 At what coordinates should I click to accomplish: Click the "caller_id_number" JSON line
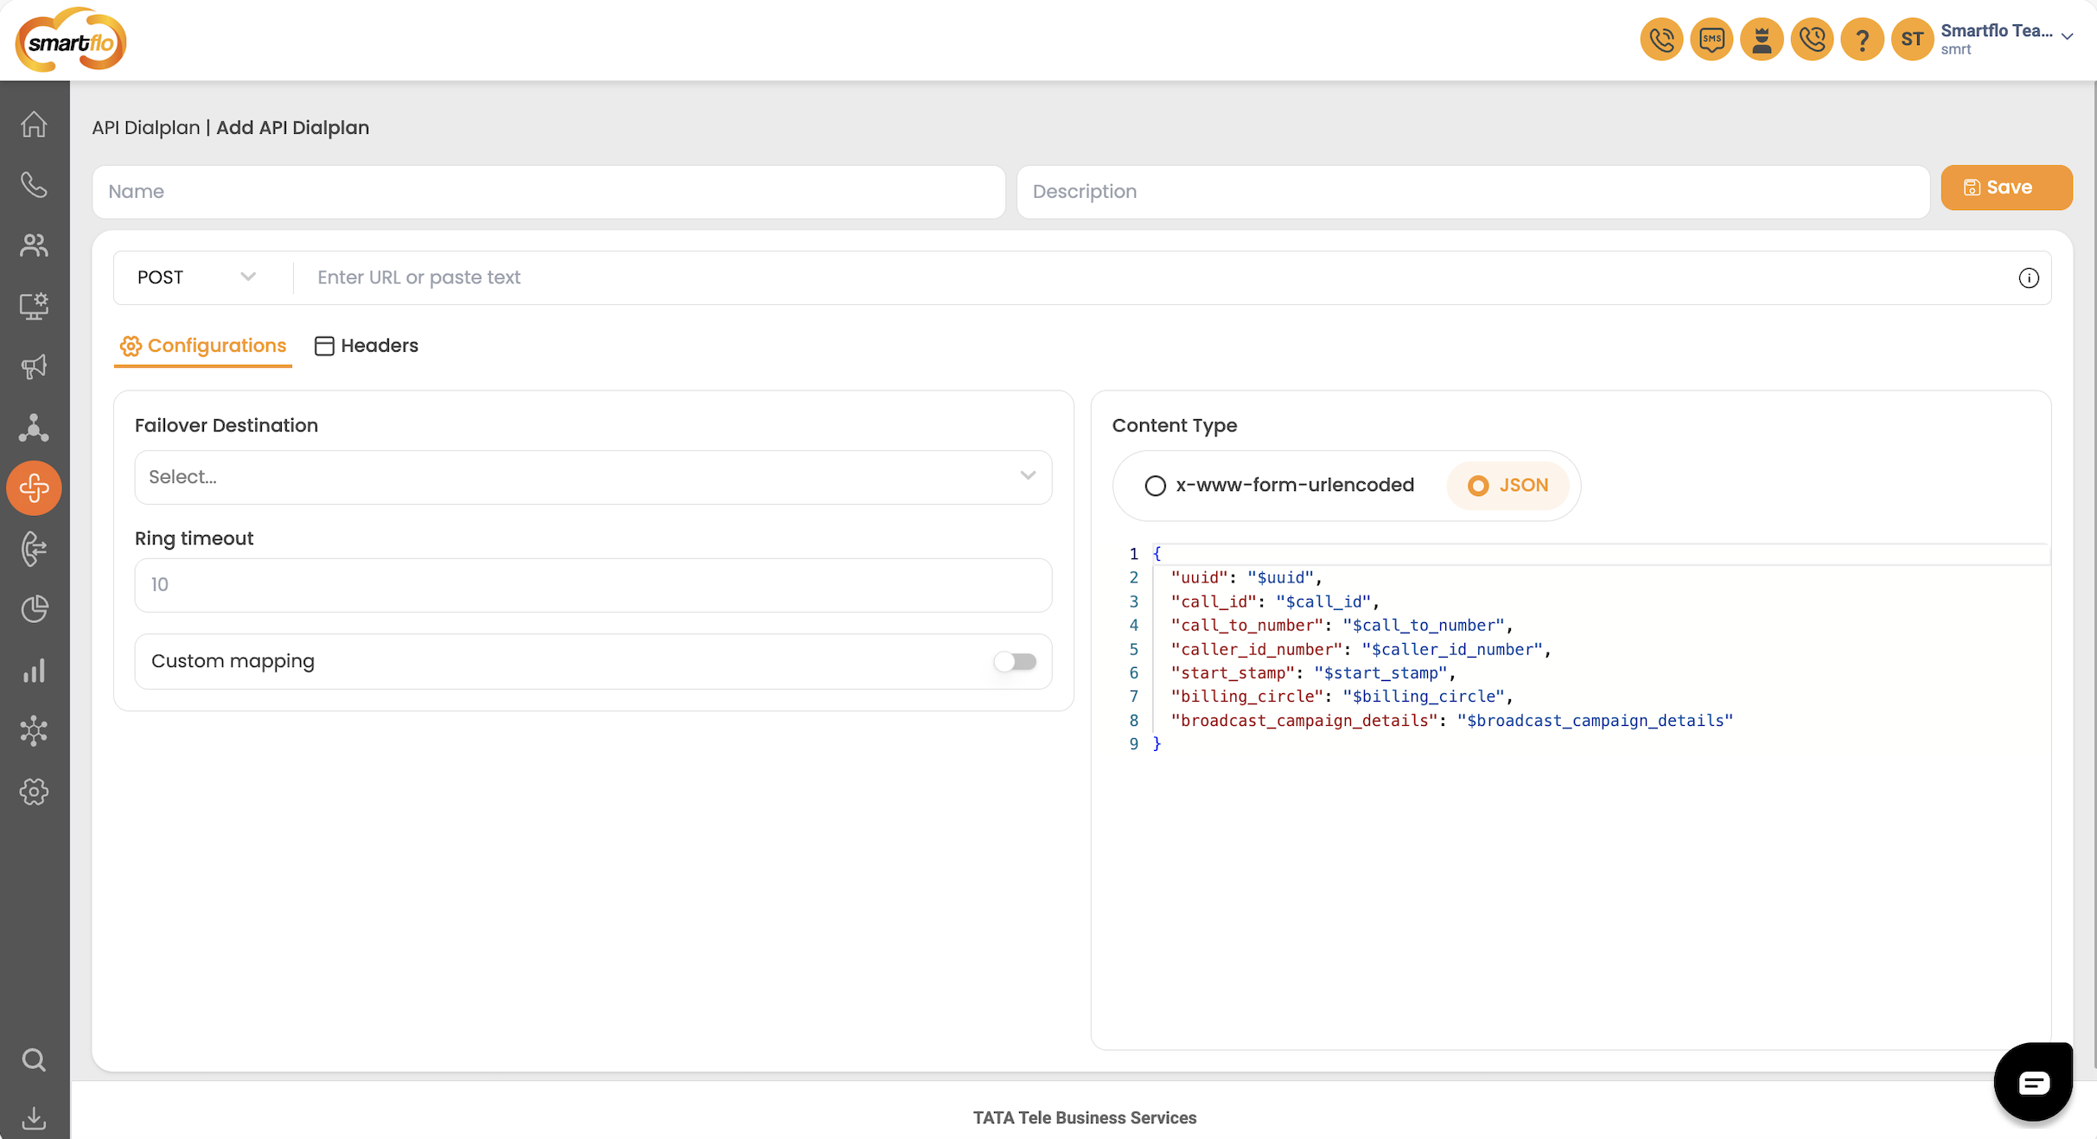(x=1361, y=649)
